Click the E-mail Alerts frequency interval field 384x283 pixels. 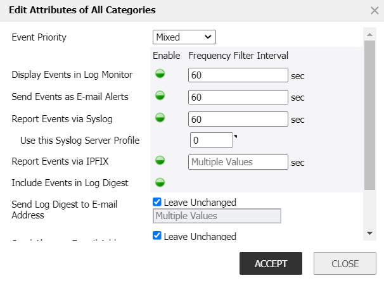(238, 97)
